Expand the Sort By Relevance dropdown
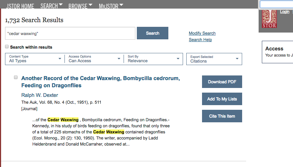 (153, 59)
